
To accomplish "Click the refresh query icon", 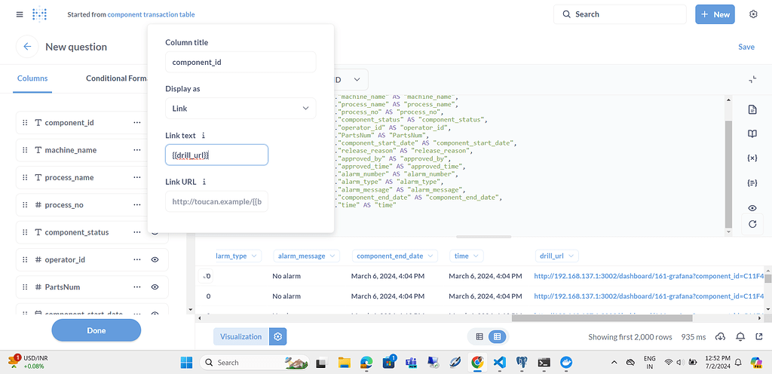I will pos(752,224).
